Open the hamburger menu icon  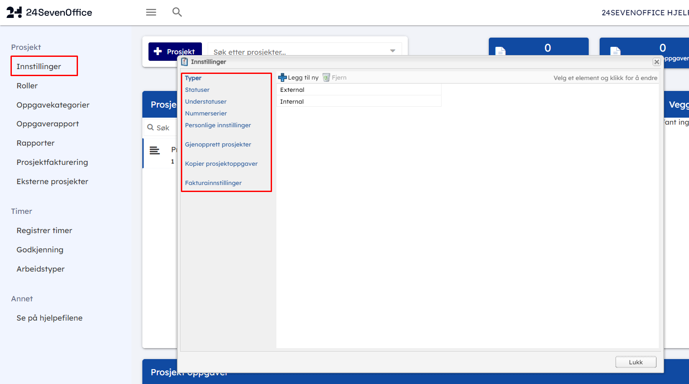click(151, 12)
